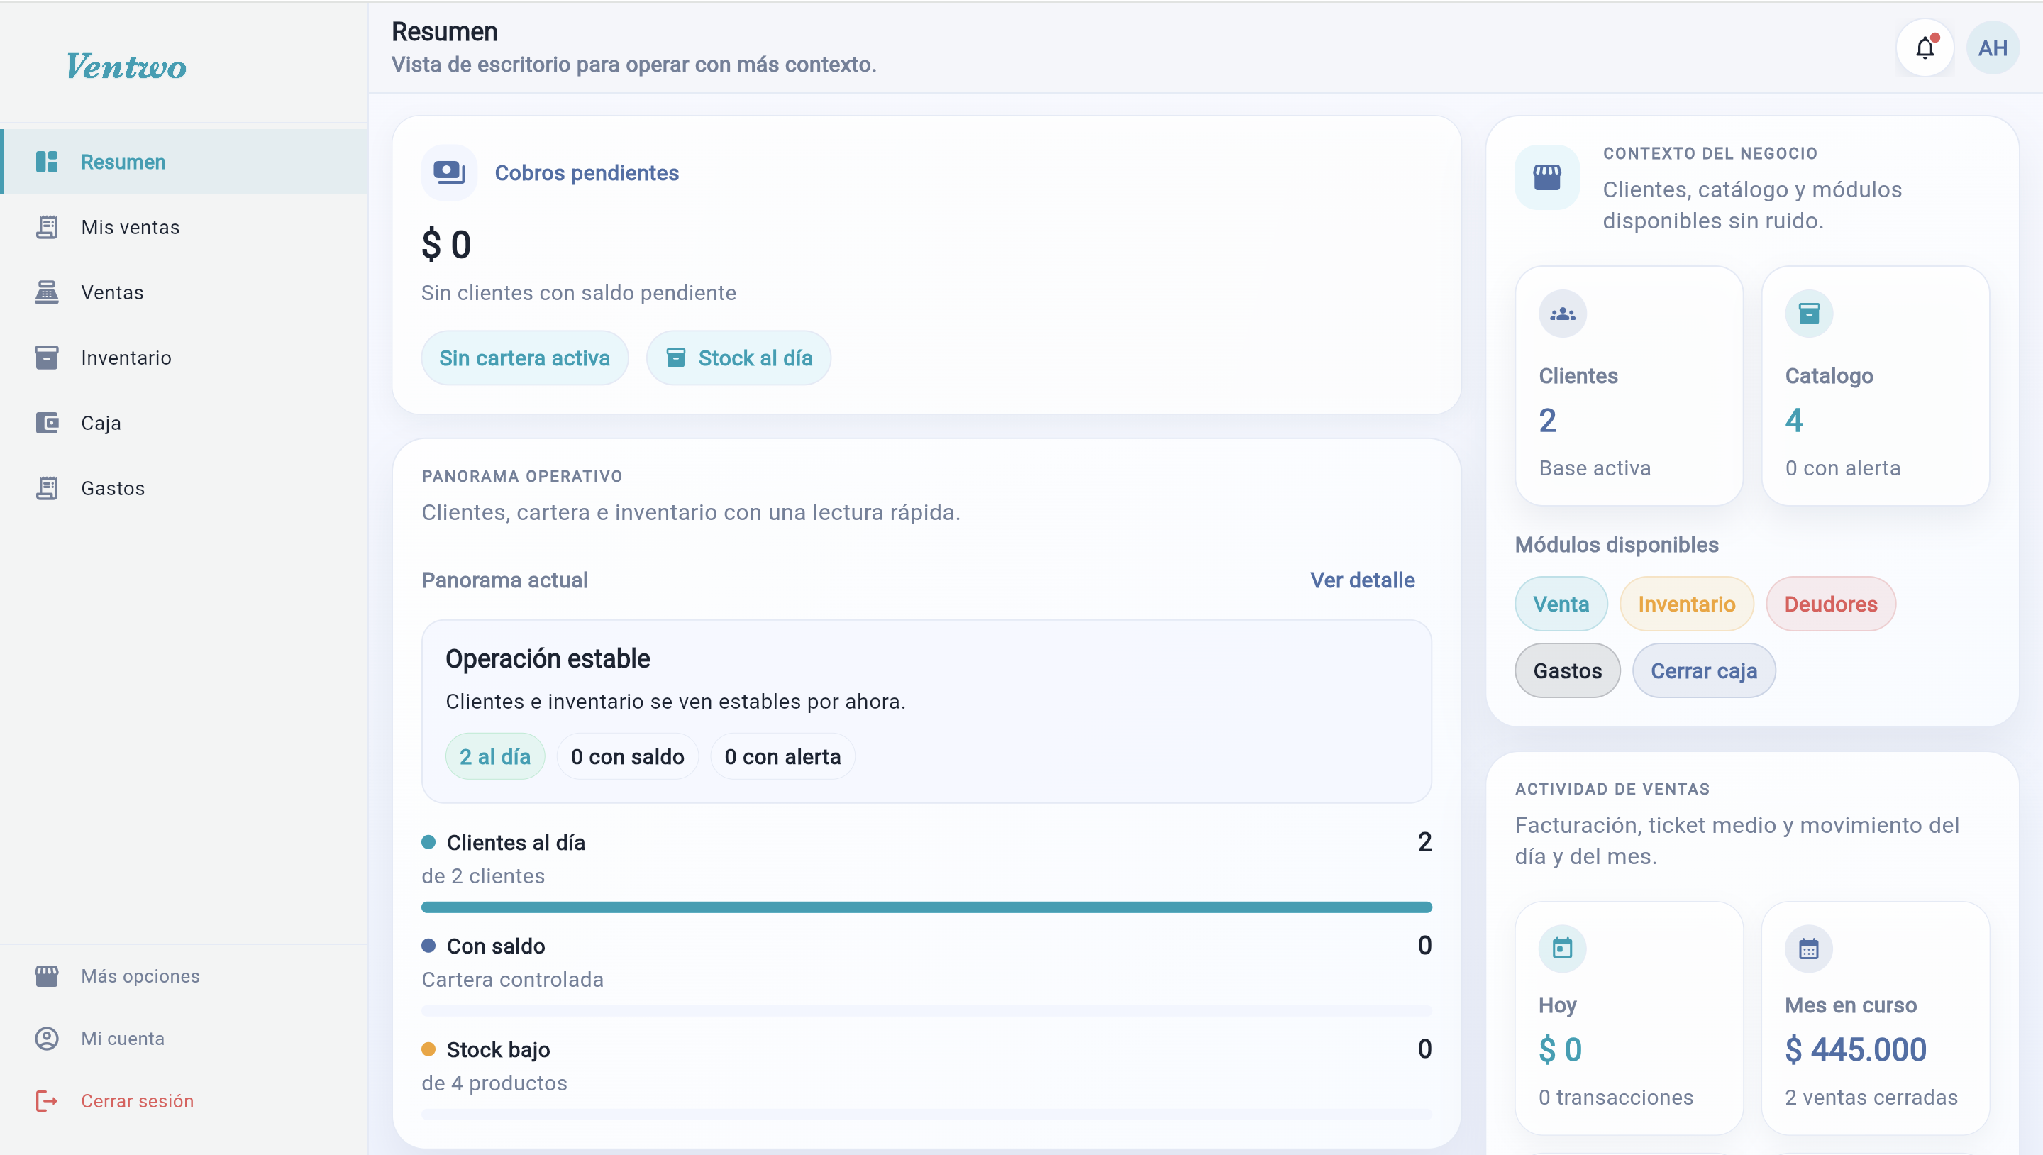Viewport: 2043px width, 1155px height.
Task: Click the AH user avatar
Action: (1992, 48)
